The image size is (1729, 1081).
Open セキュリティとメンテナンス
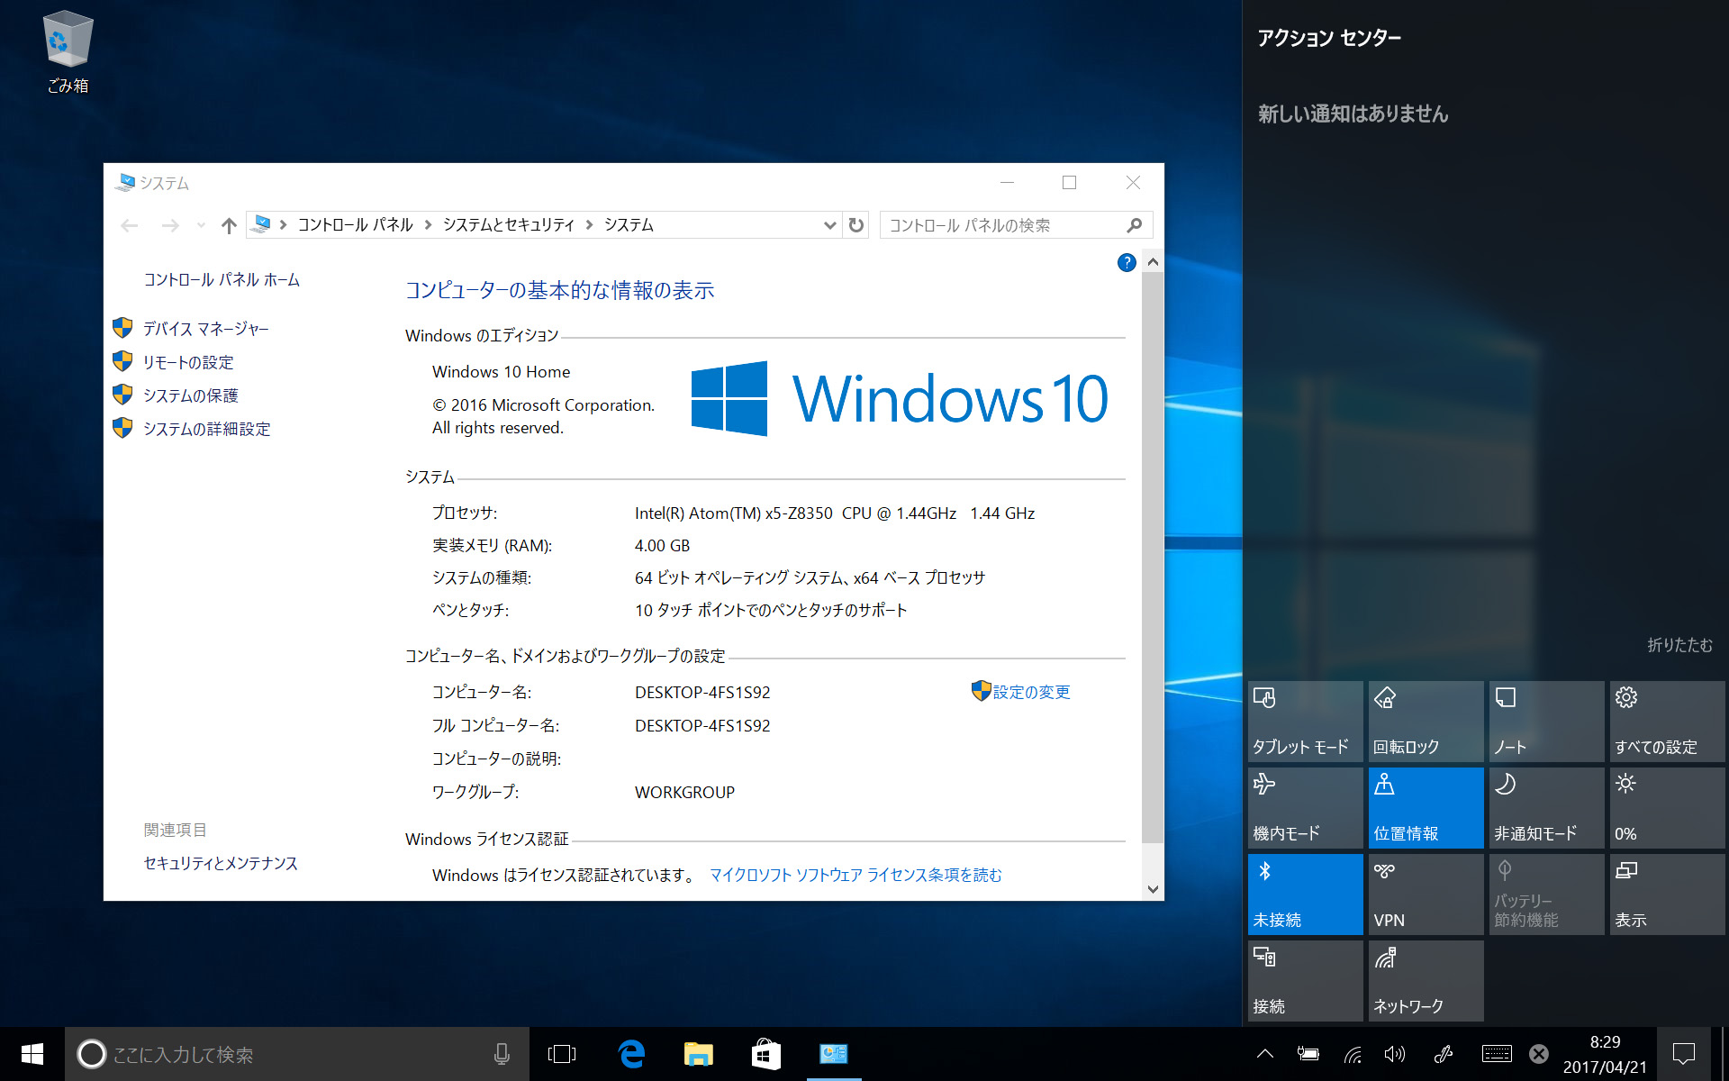(x=220, y=863)
